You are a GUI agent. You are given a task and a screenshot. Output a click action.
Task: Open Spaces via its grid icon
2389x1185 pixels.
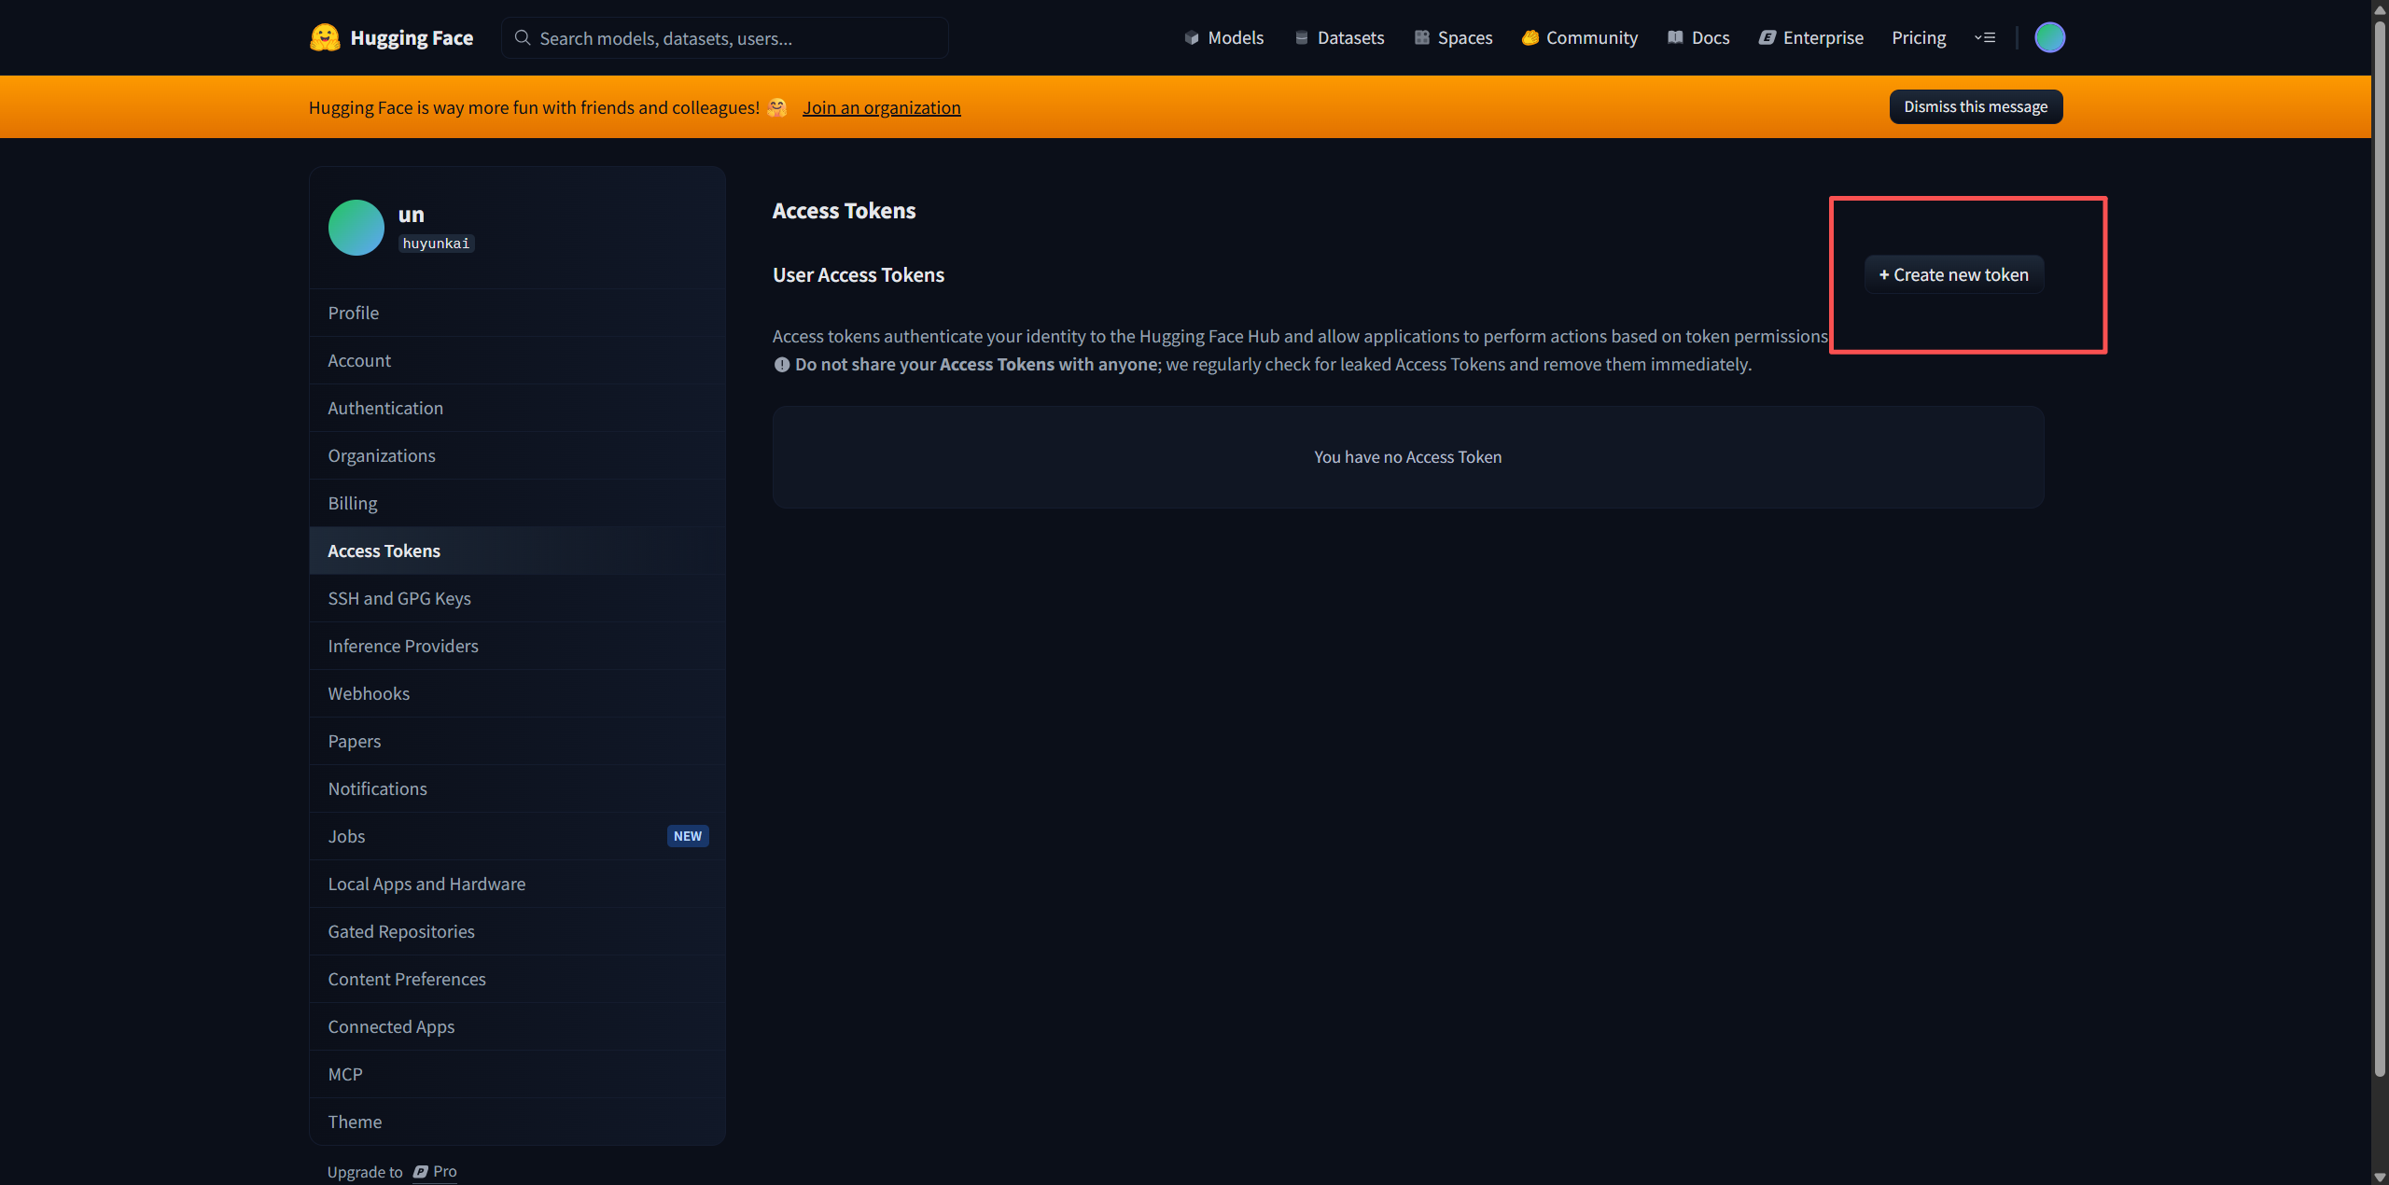1421,38
